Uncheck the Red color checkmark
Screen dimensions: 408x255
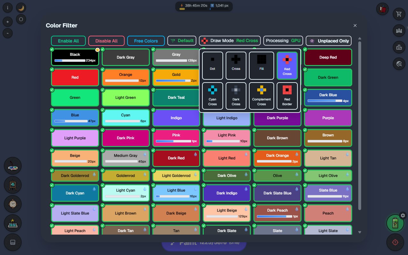52,69
